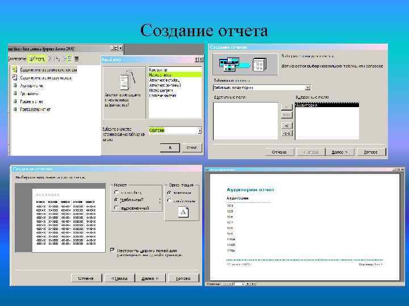
Task: Click the 'ОК' button in New Report dialog
Action: 170,148
